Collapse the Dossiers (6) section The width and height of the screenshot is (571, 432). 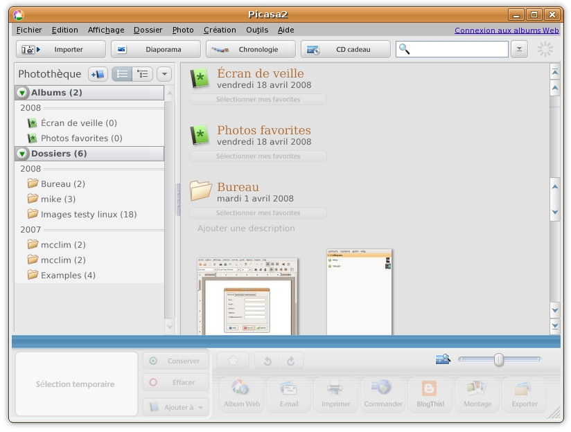[21, 154]
